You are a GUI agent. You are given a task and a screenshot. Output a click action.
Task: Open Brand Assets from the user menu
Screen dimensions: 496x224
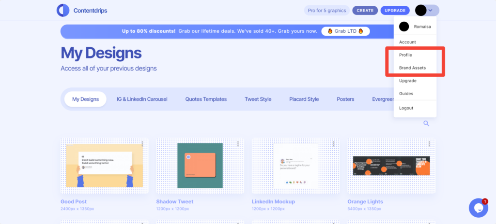point(412,68)
